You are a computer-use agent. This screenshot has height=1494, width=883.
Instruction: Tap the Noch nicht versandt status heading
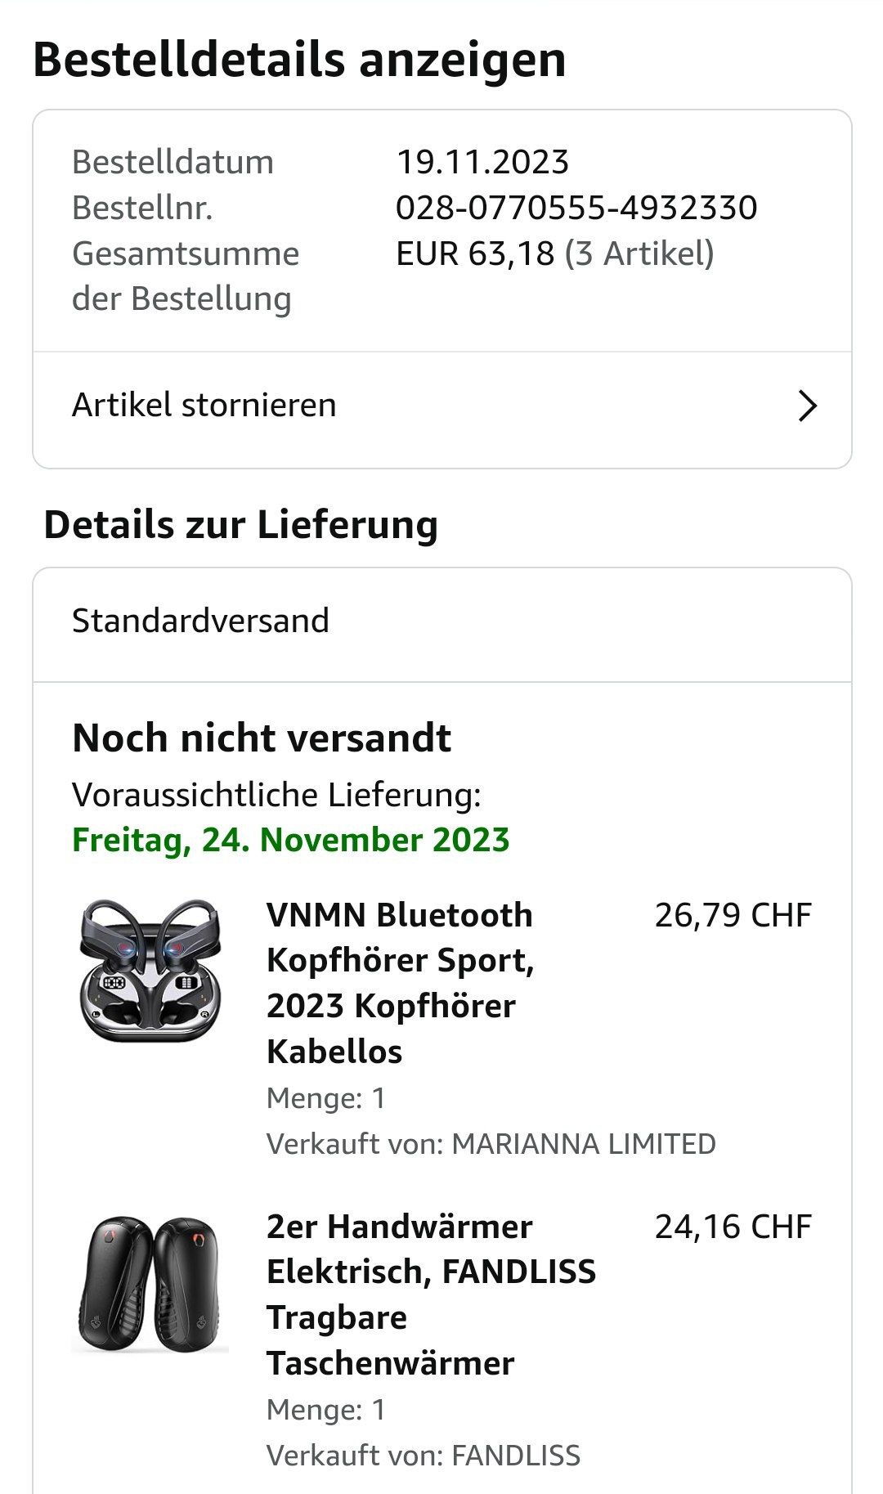click(x=262, y=738)
